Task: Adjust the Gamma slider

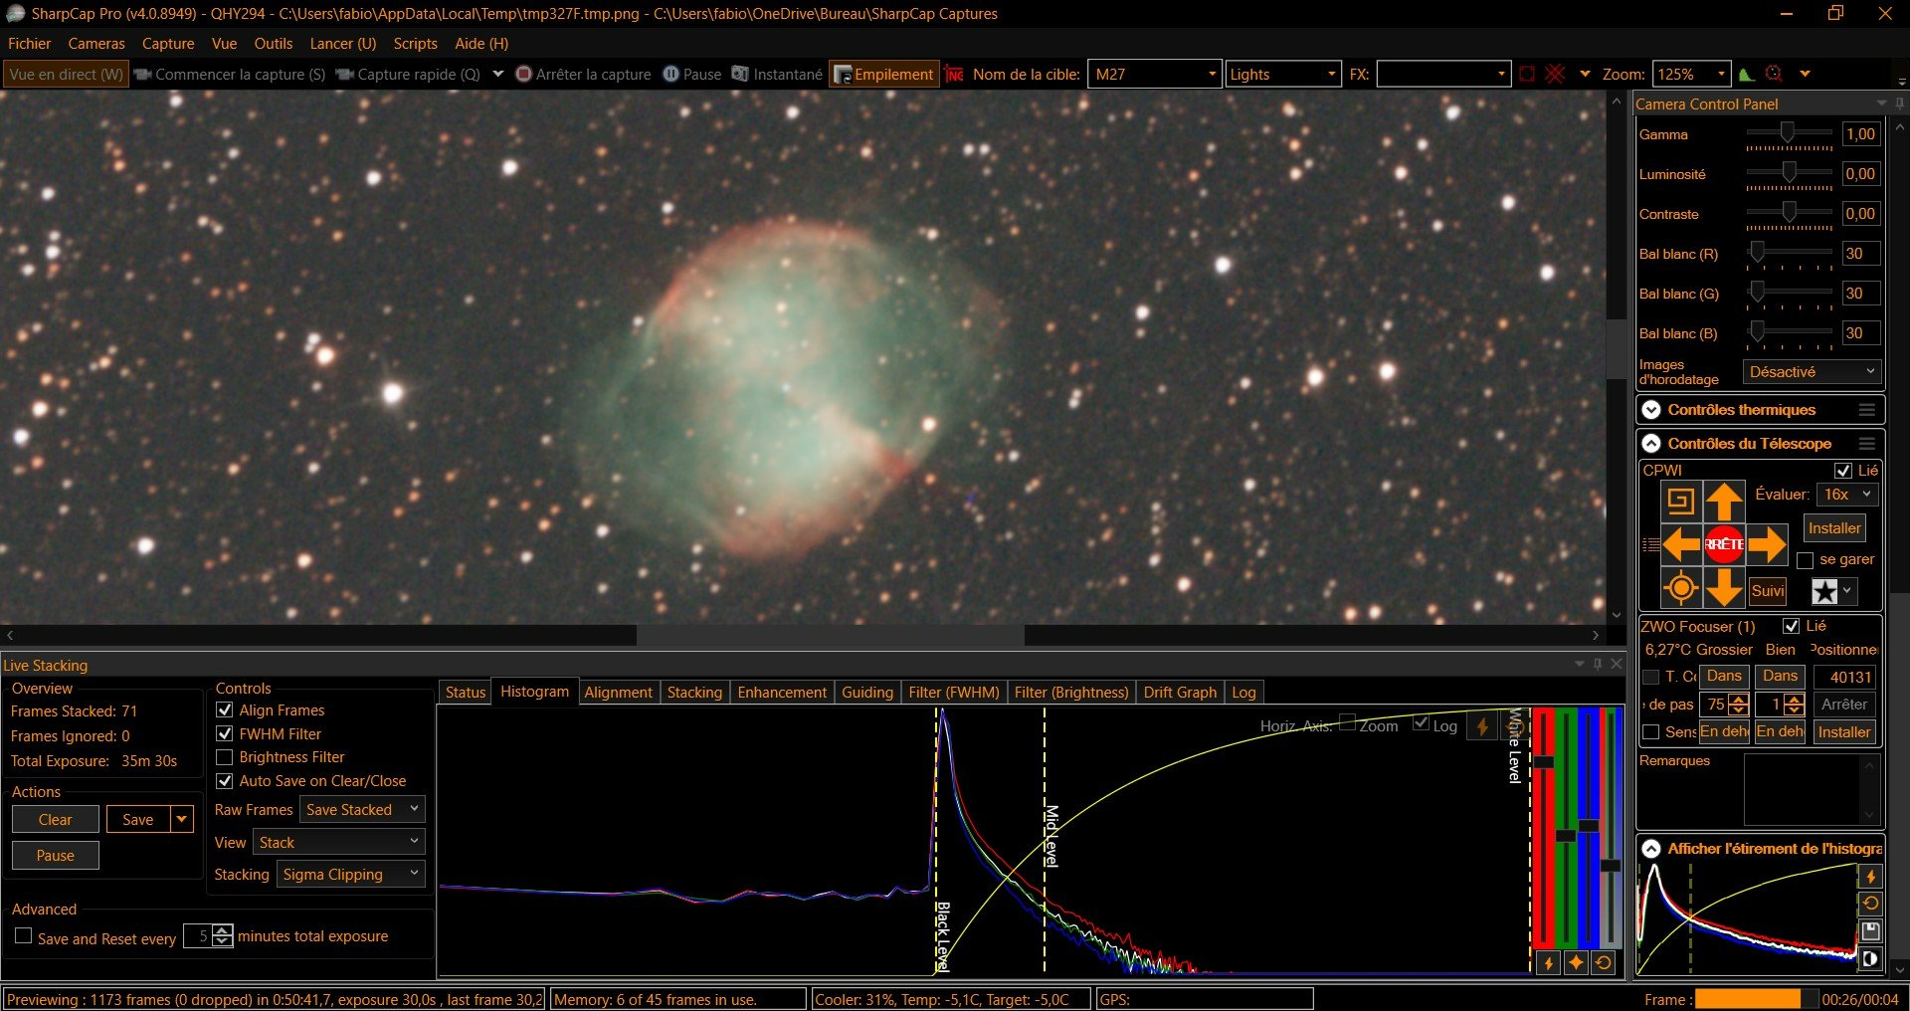Action: (1789, 133)
